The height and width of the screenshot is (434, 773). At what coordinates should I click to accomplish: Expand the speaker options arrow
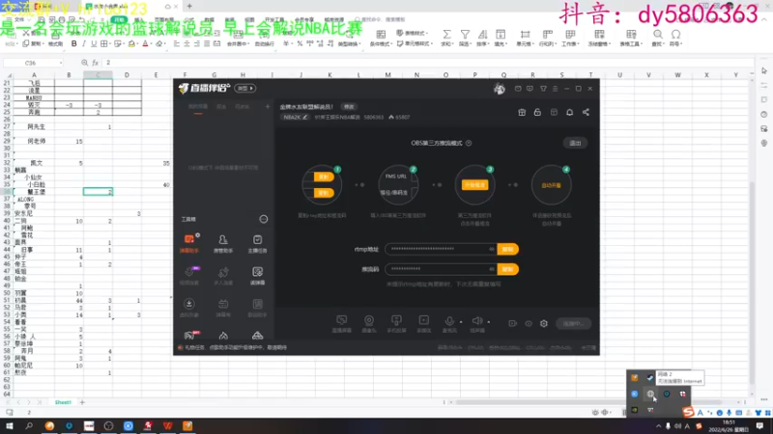tap(489, 322)
